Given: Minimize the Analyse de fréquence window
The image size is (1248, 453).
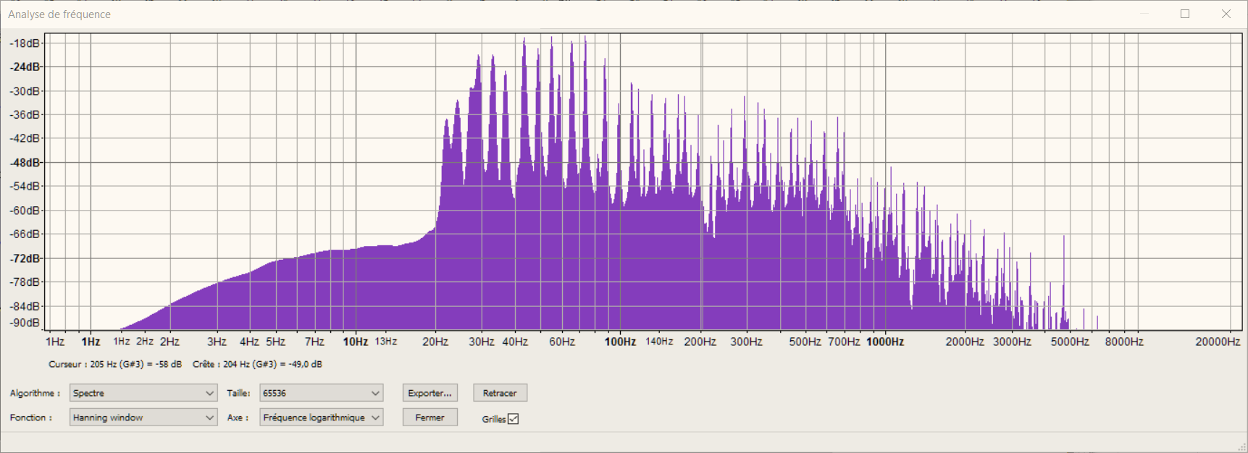Looking at the screenshot, I should [x=1144, y=14].
